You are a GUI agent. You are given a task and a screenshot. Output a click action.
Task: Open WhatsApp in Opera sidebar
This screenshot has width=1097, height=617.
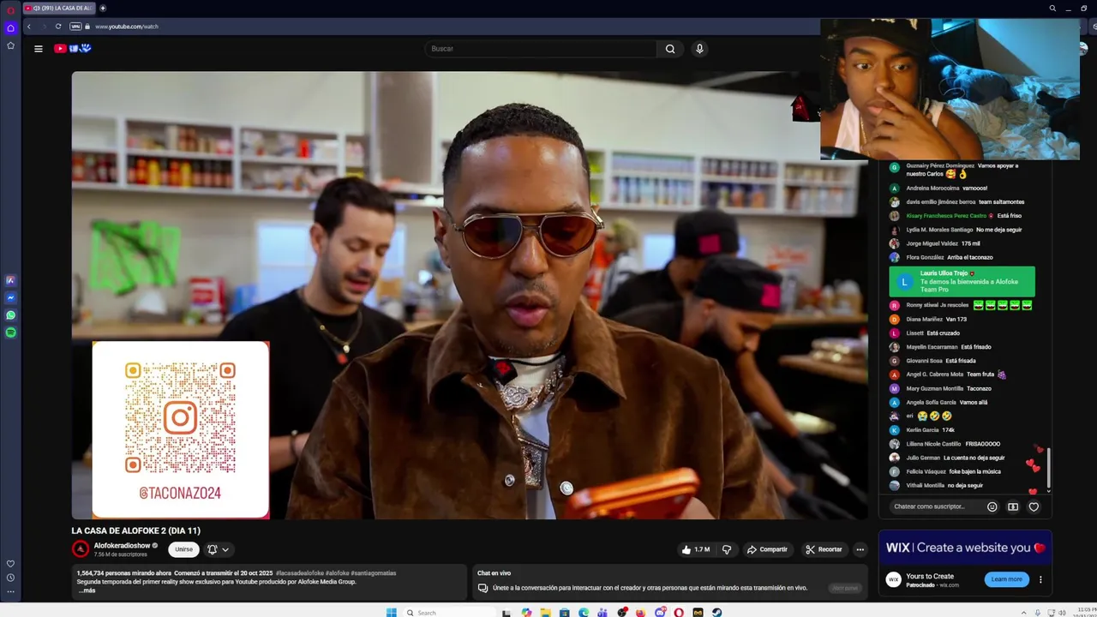click(10, 315)
